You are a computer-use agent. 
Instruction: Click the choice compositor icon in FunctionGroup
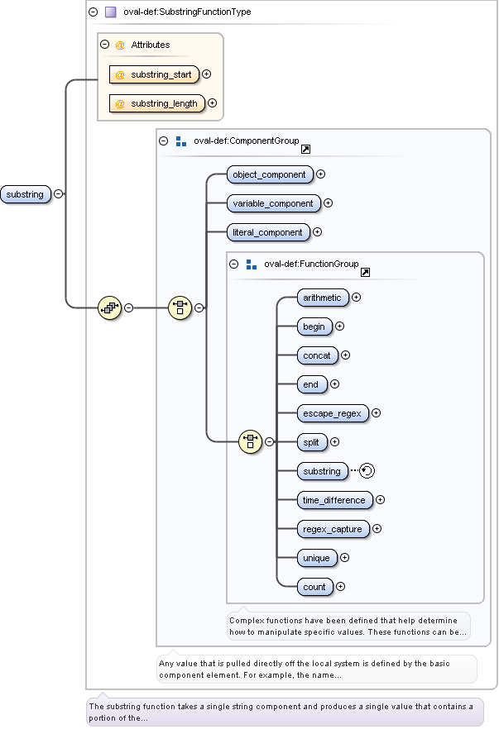tap(250, 441)
